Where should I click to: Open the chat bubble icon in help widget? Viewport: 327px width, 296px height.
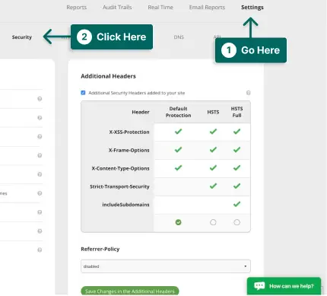pos(259,286)
